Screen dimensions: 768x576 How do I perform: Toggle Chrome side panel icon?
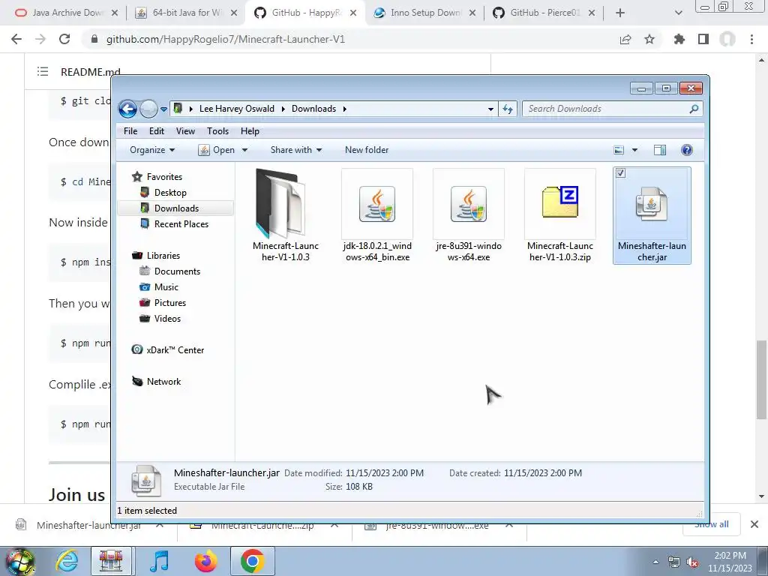[x=703, y=39]
